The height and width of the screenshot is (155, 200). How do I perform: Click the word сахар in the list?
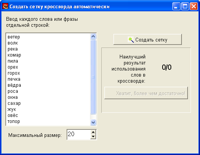click(14, 103)
